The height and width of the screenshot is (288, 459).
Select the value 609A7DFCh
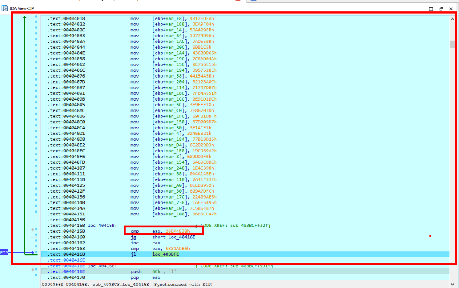coord(202,191)
